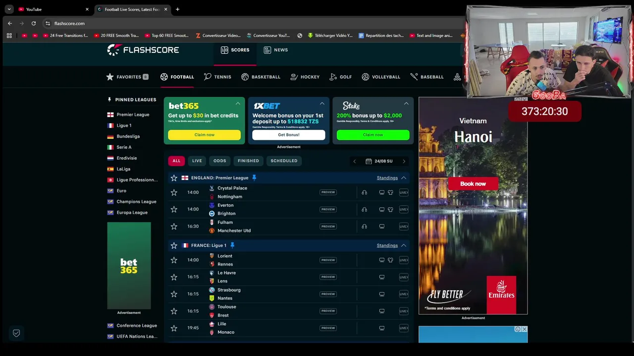Click the Flashscore logo
Screen dimensions: 634x356
click(143, 50)
